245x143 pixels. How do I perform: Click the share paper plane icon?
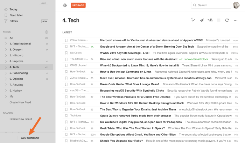click(x=202, y=20)
